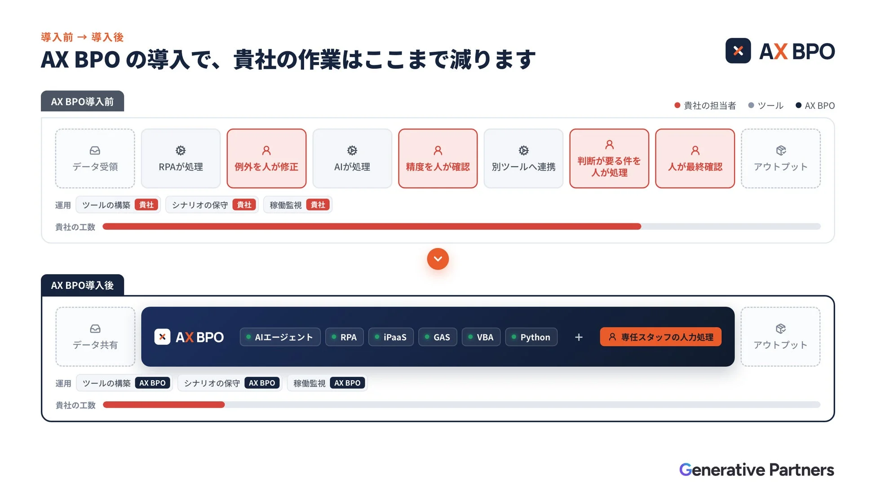The image size is (876, 493).
Task: Click the AX BPO logo icon in top-right header
Action: coord(738,51)
